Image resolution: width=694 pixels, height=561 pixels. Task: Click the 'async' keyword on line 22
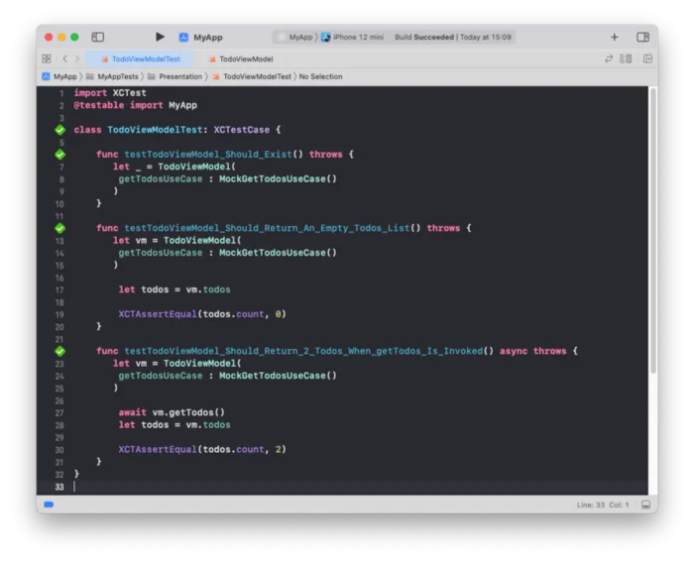(514, 351)
